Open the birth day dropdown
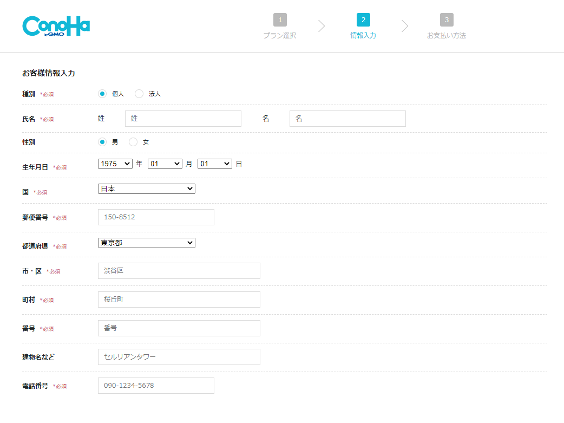 coord(215,164)
